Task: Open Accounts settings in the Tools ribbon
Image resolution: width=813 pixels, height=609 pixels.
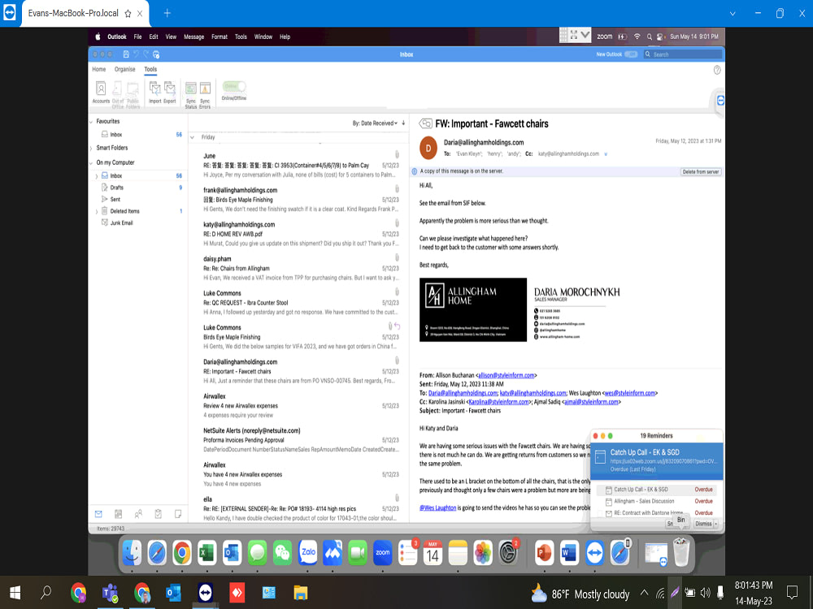Action: pos(99,88)
